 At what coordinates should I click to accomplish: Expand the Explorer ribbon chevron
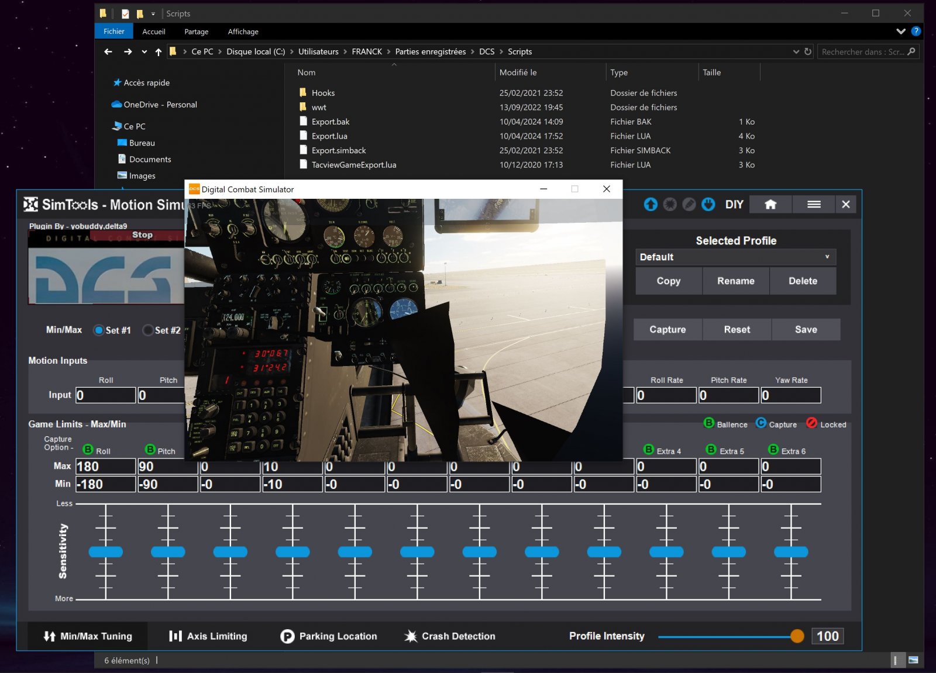[x=901, y=32]
